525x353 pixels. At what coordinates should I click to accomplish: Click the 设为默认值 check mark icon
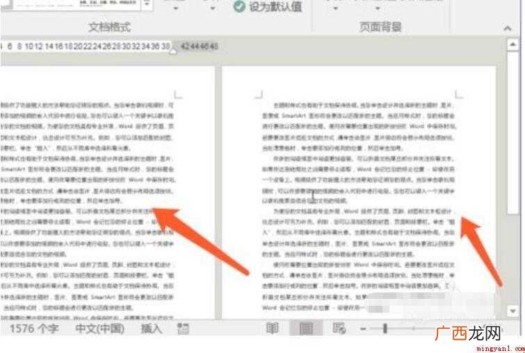pos(239,6)
